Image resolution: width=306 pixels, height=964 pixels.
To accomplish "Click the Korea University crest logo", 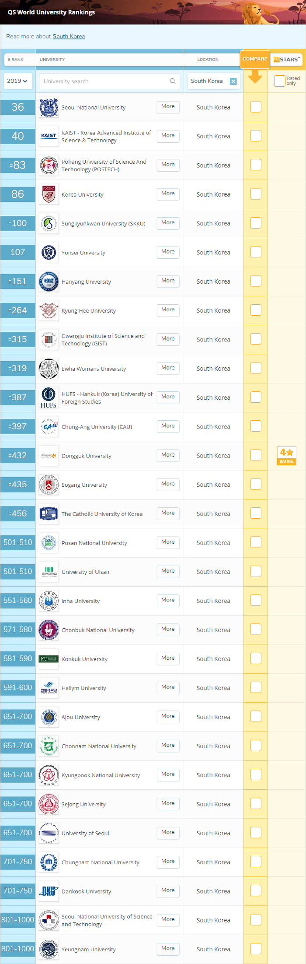I will 49,194.
